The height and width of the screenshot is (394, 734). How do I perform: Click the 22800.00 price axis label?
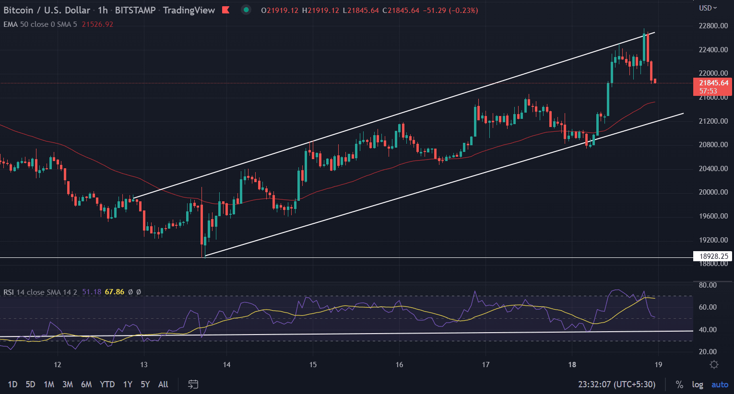(x=713, y=26)
